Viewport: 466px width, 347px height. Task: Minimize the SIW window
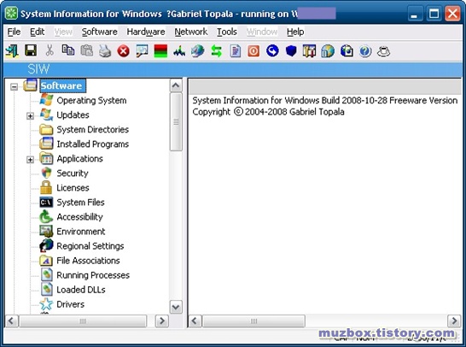click(414, 14)
